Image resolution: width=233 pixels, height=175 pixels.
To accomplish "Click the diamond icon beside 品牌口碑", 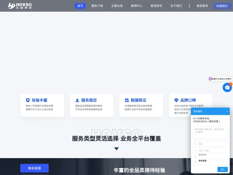I will tap(176, 100).
